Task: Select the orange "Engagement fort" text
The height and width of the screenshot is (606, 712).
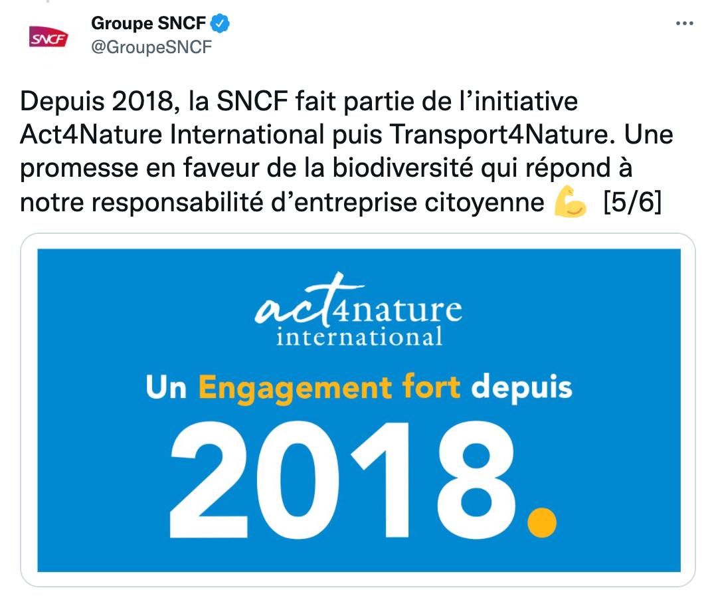Action: pyautogui.click(x=329, y=387)
